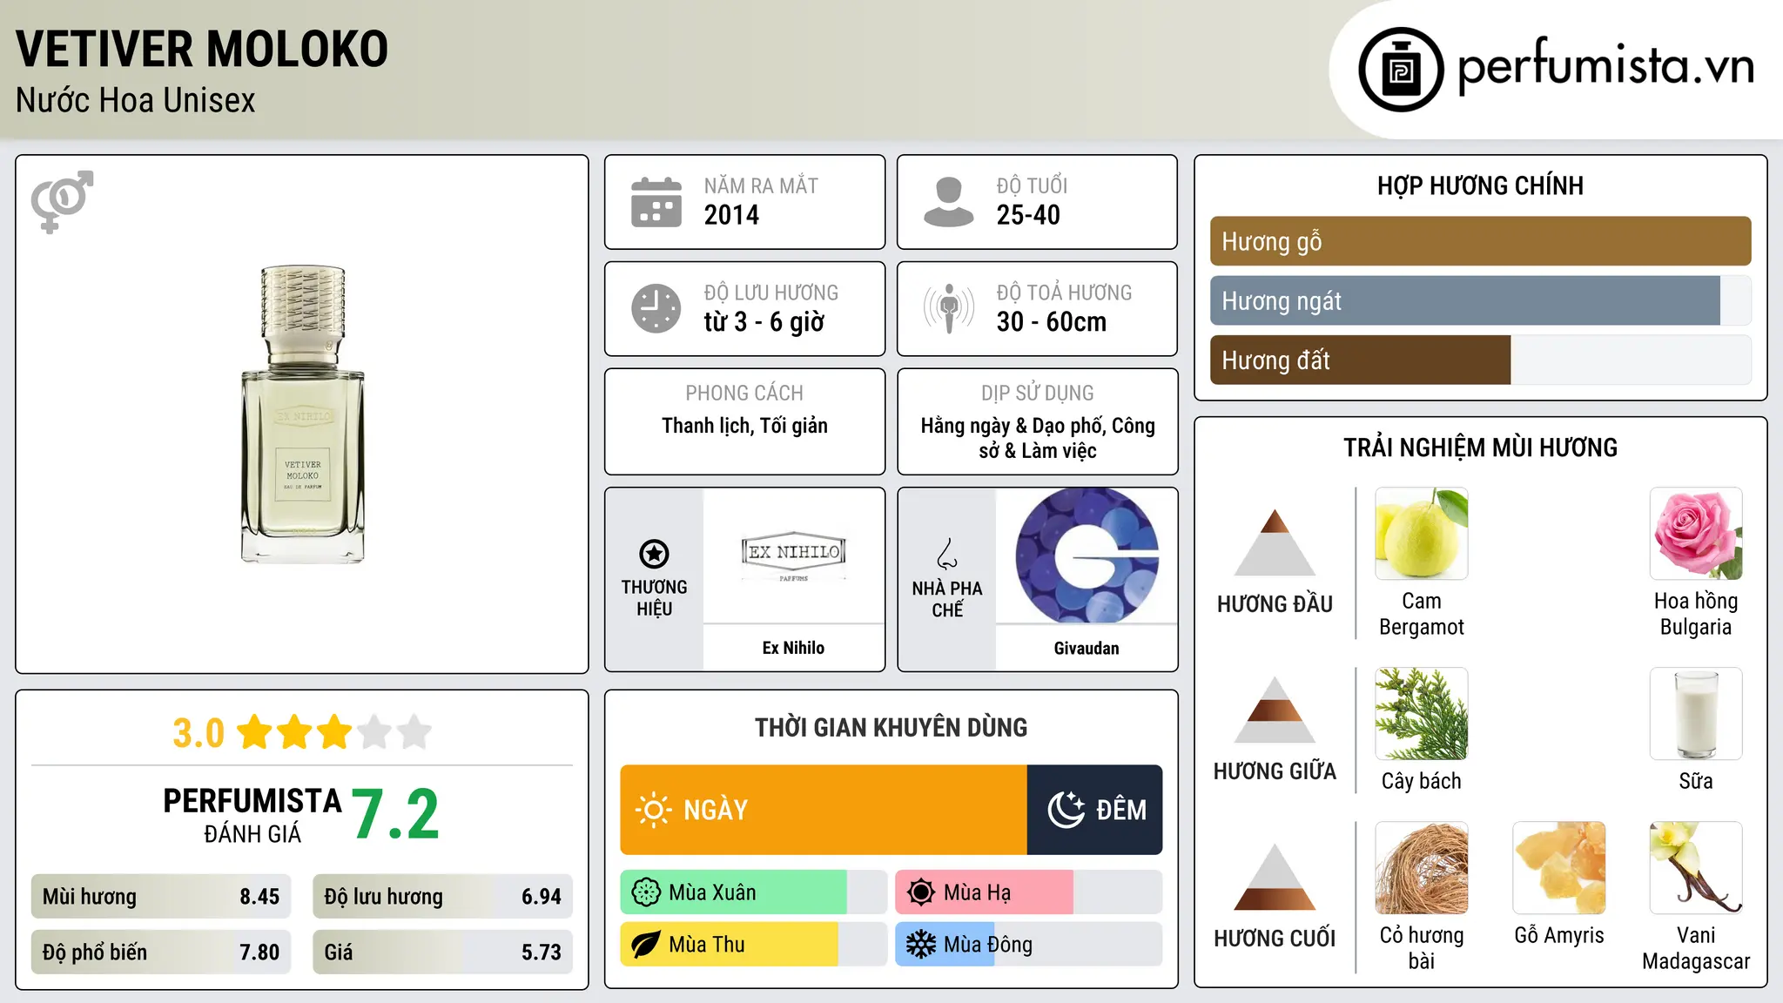Click the Mùa Thu season bar

[753, 945]
